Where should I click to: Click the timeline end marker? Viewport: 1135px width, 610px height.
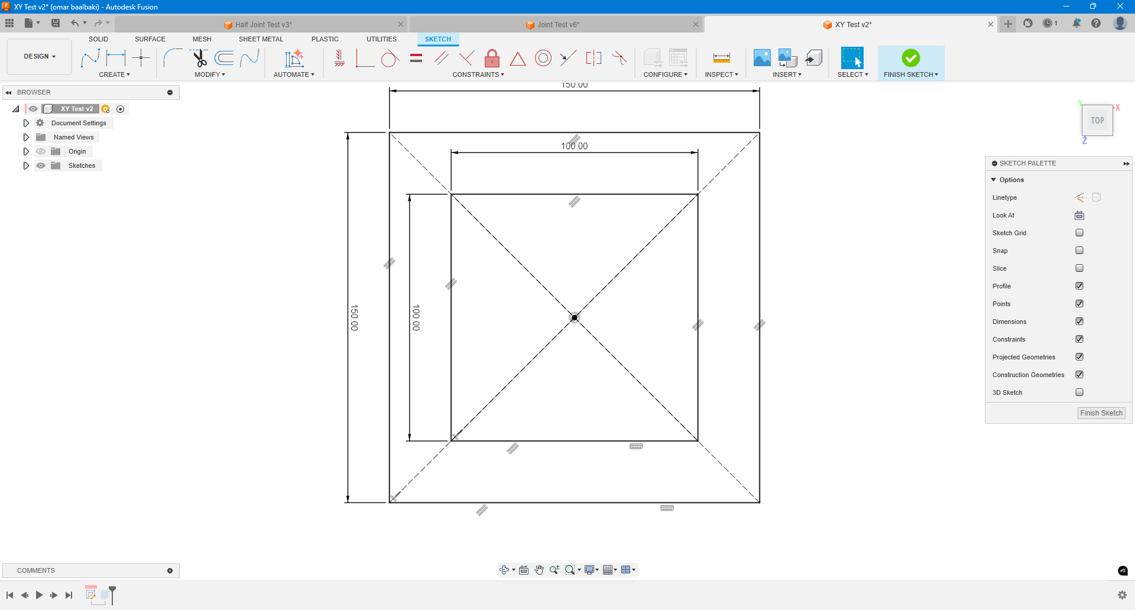pos(112,595)
